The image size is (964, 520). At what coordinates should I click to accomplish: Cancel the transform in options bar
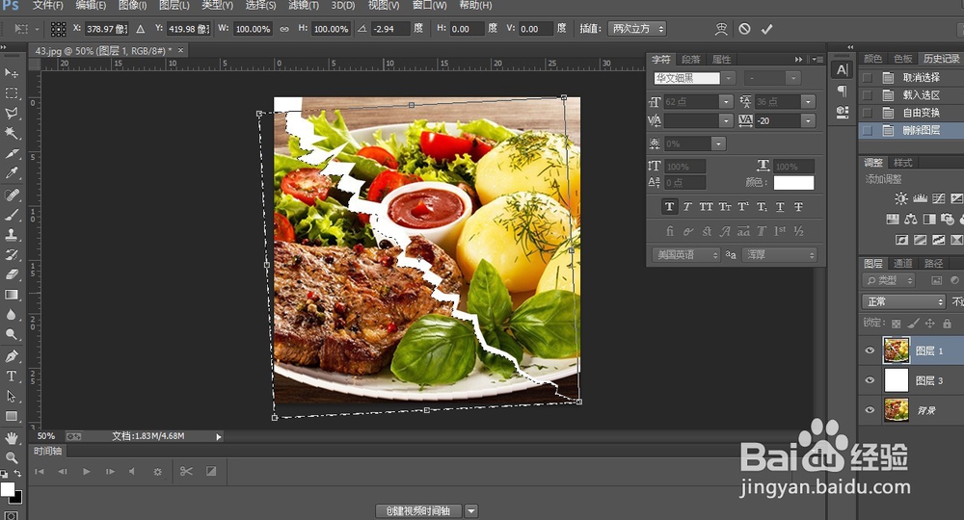pos(744,29)
